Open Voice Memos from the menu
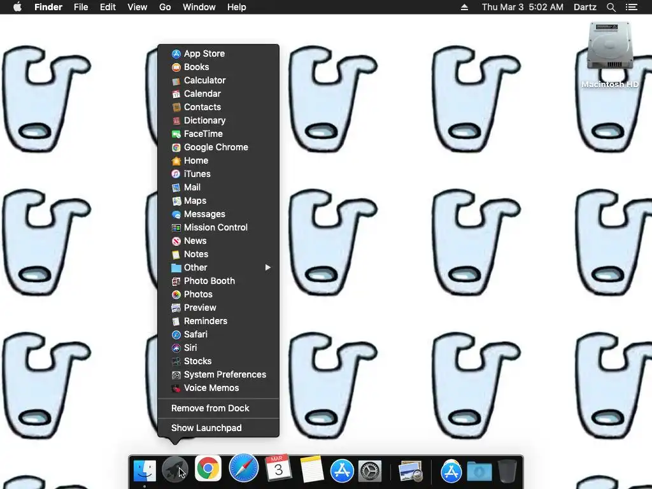The image size is (652, 489). (218, 388)
